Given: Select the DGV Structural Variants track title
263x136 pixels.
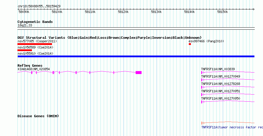Looking at the screenshot, I should coord(110,38).
